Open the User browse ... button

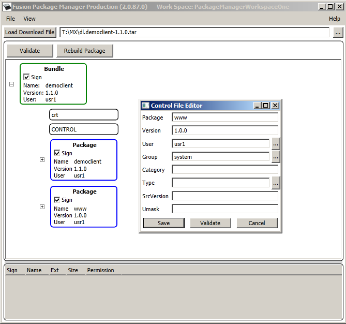tap(276, 144)
